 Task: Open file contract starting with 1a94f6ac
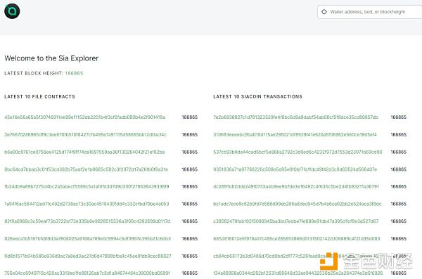87,204
